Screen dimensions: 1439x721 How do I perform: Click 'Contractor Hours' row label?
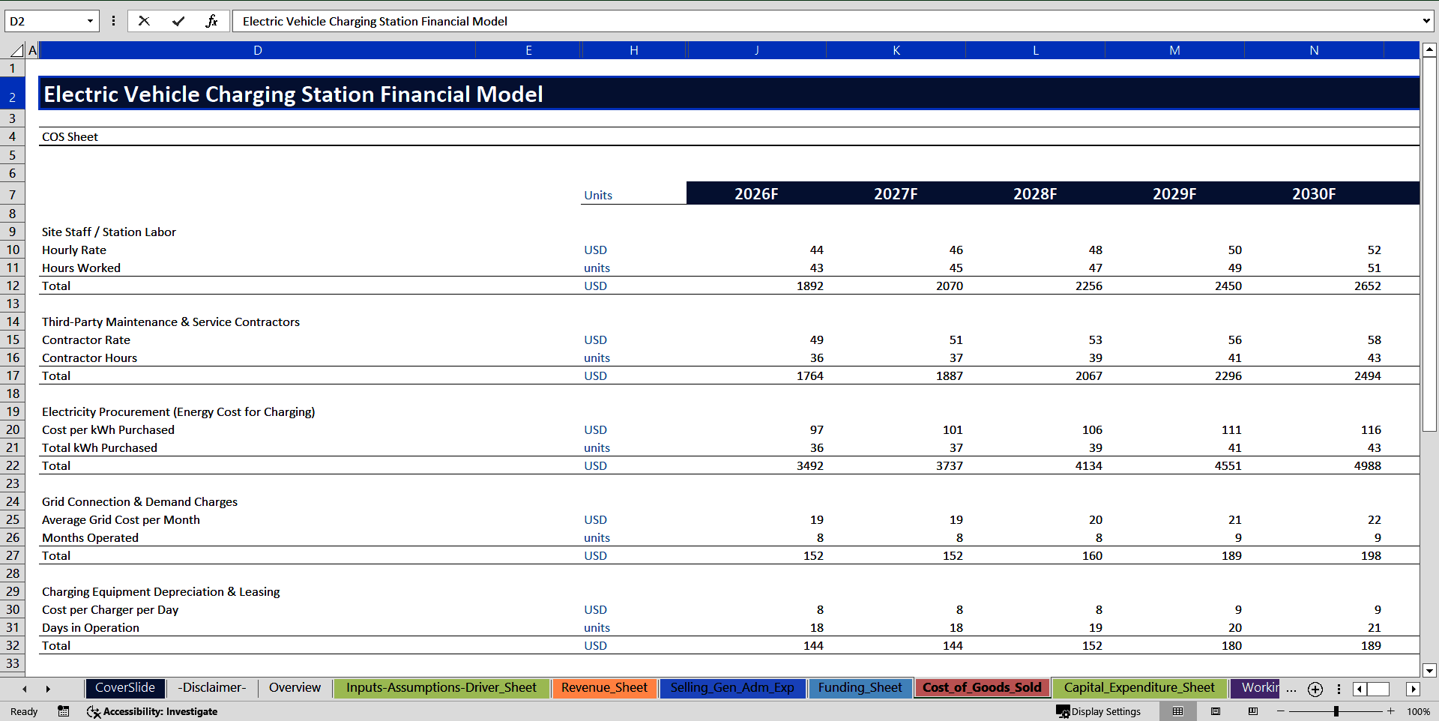(89, 358)
